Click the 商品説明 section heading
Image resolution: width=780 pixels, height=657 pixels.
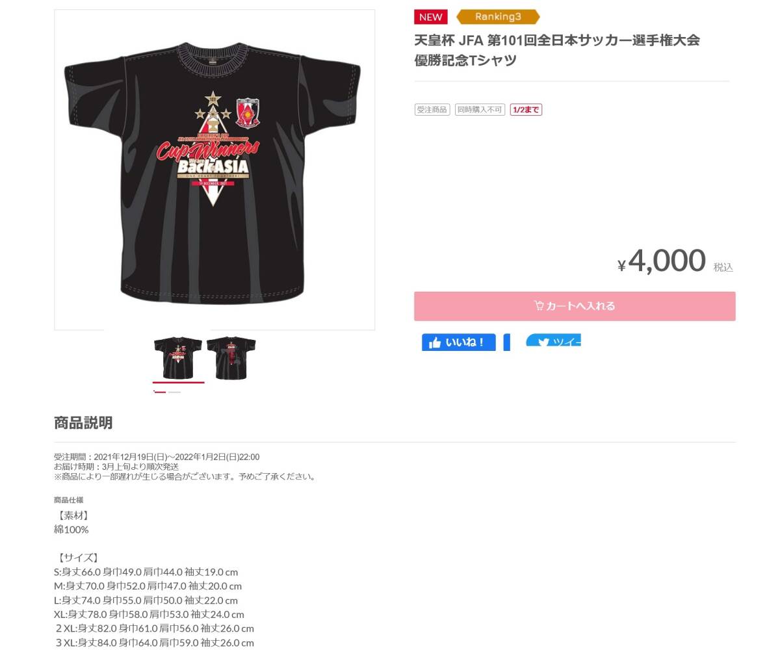83,422
